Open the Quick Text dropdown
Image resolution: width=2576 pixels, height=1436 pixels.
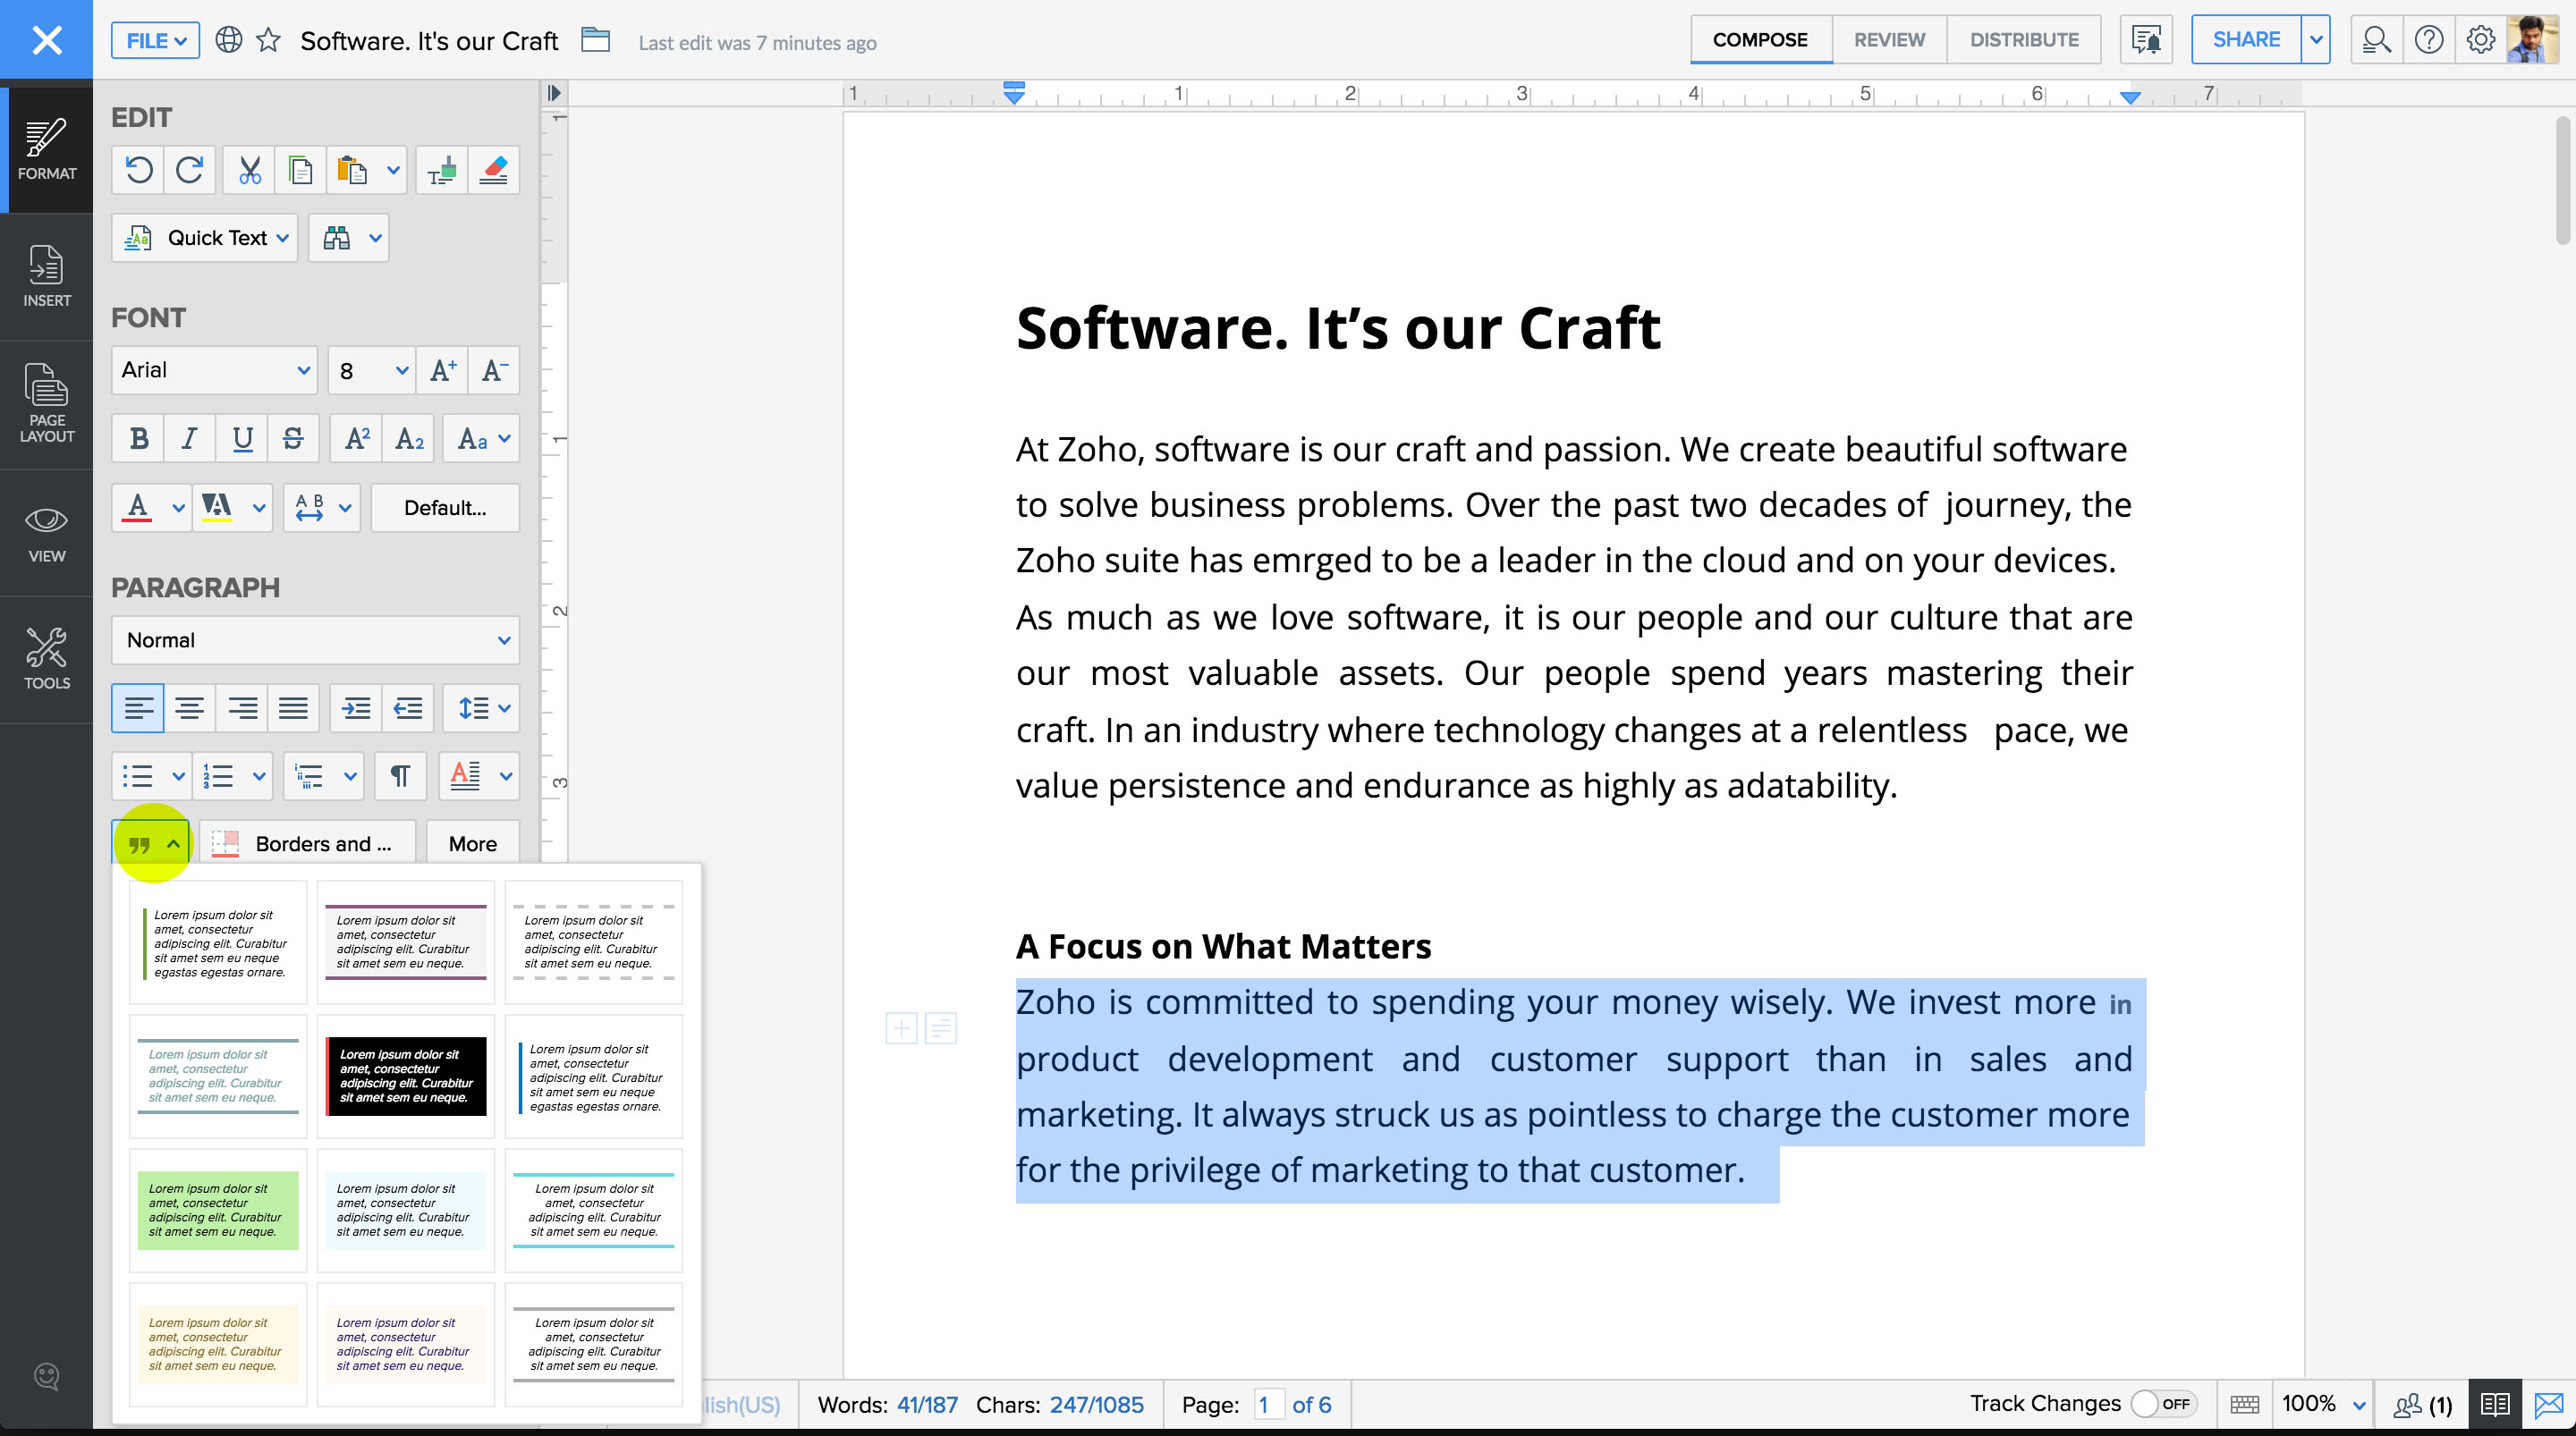point(205,238)
